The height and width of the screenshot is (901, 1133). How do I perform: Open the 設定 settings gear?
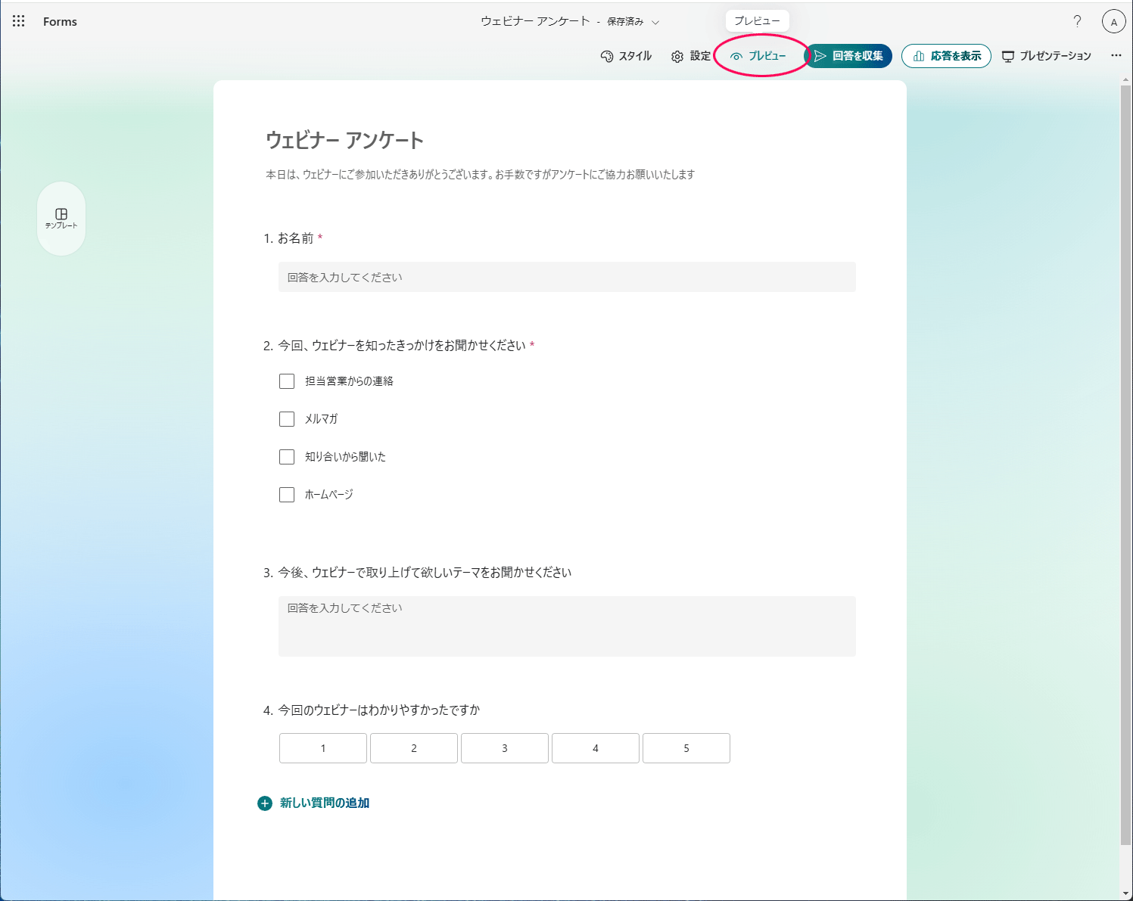[x=690, y=56]
